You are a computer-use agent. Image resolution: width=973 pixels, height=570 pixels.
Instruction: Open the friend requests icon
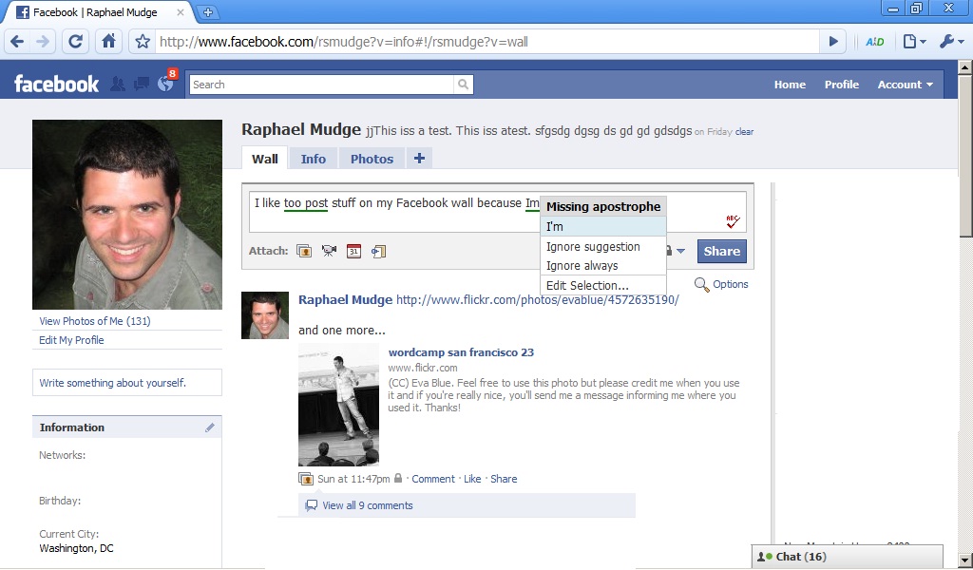tap(118, 84)
